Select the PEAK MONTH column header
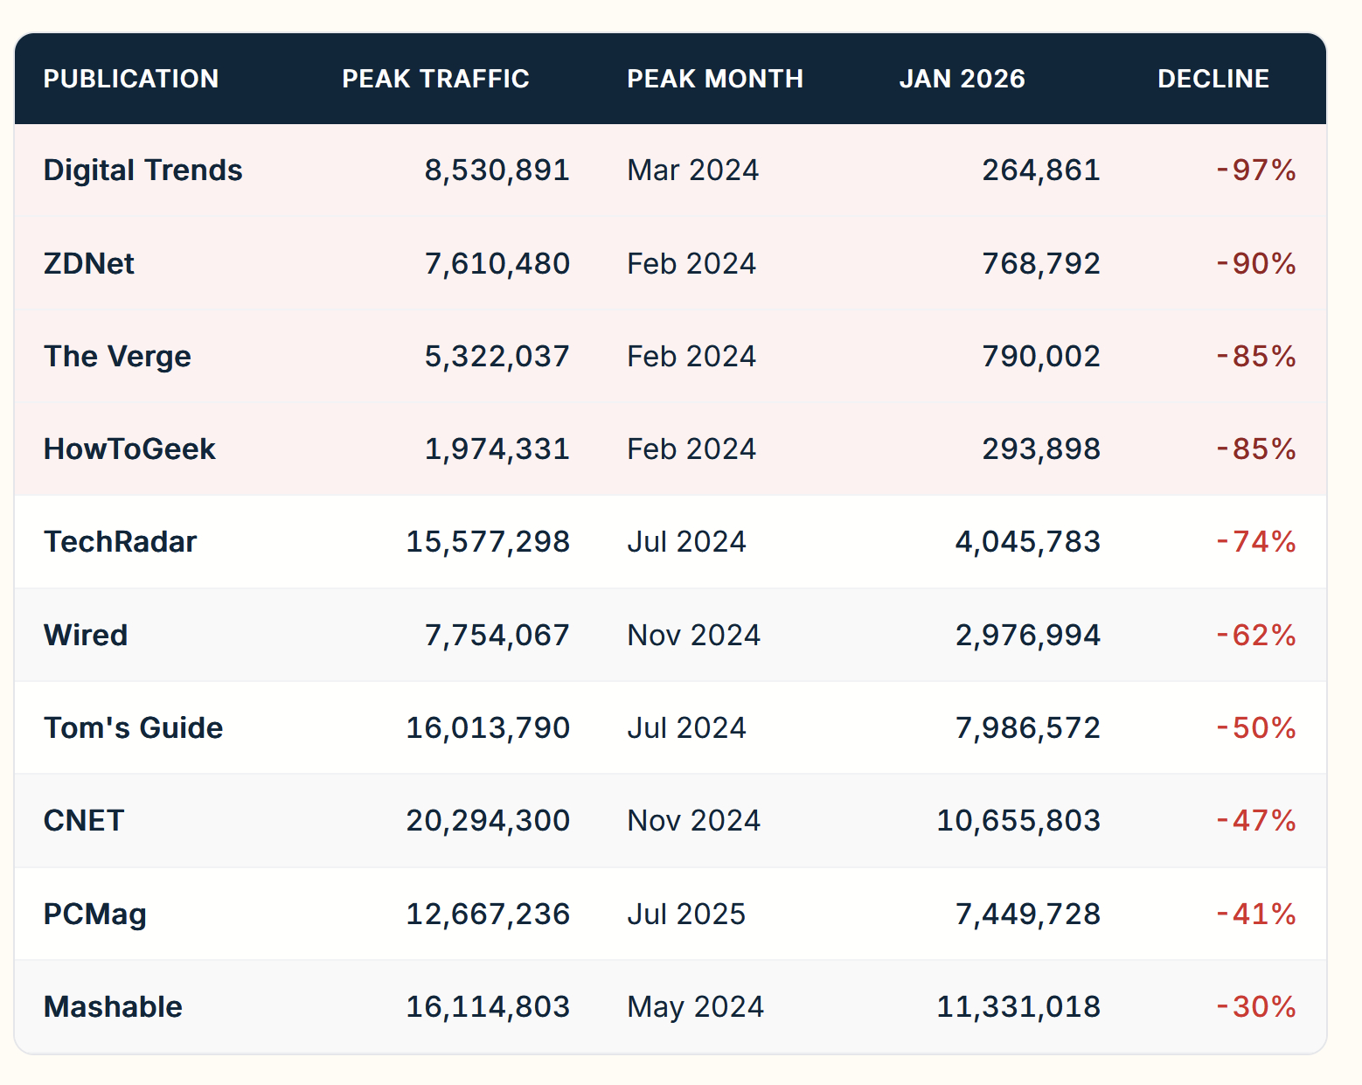Viewport: 1362px width, 1085px height. [x=714, y=79]
